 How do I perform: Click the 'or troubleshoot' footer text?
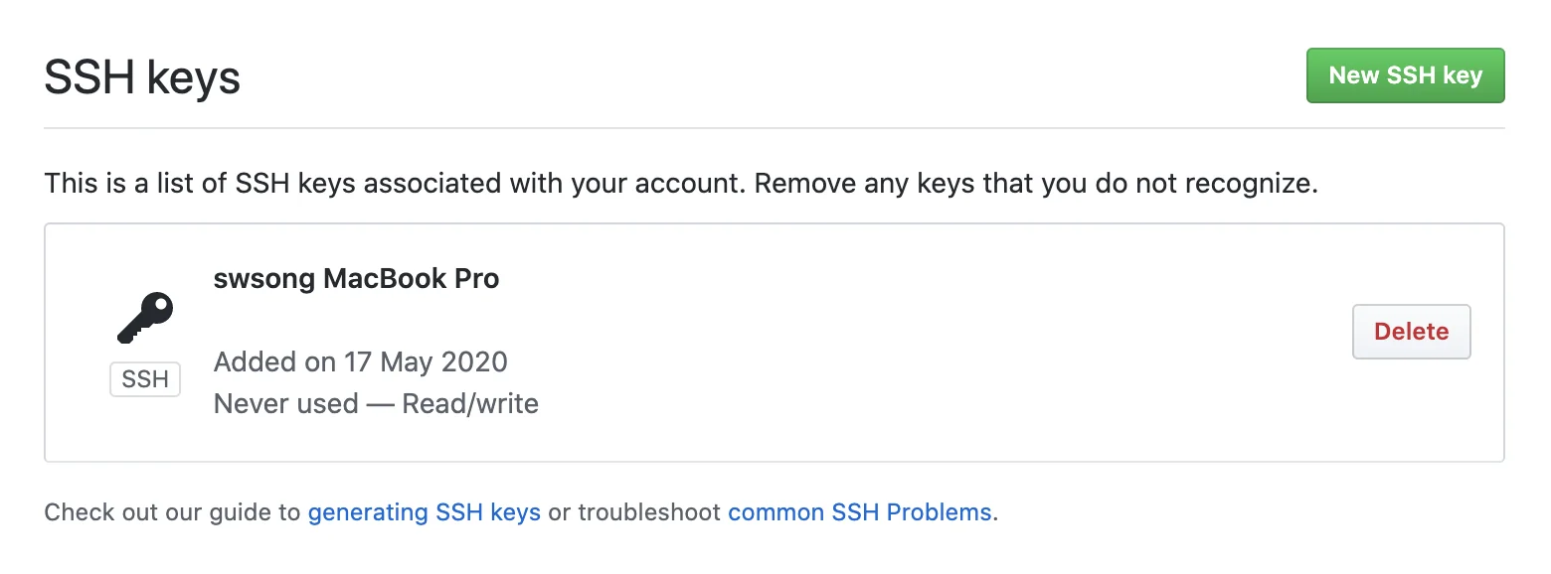pos(634,512)
